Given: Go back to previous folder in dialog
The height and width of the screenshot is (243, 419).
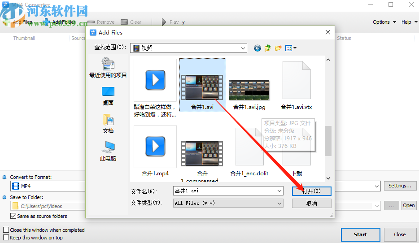Looking at the screenshot, I should 258,48.
